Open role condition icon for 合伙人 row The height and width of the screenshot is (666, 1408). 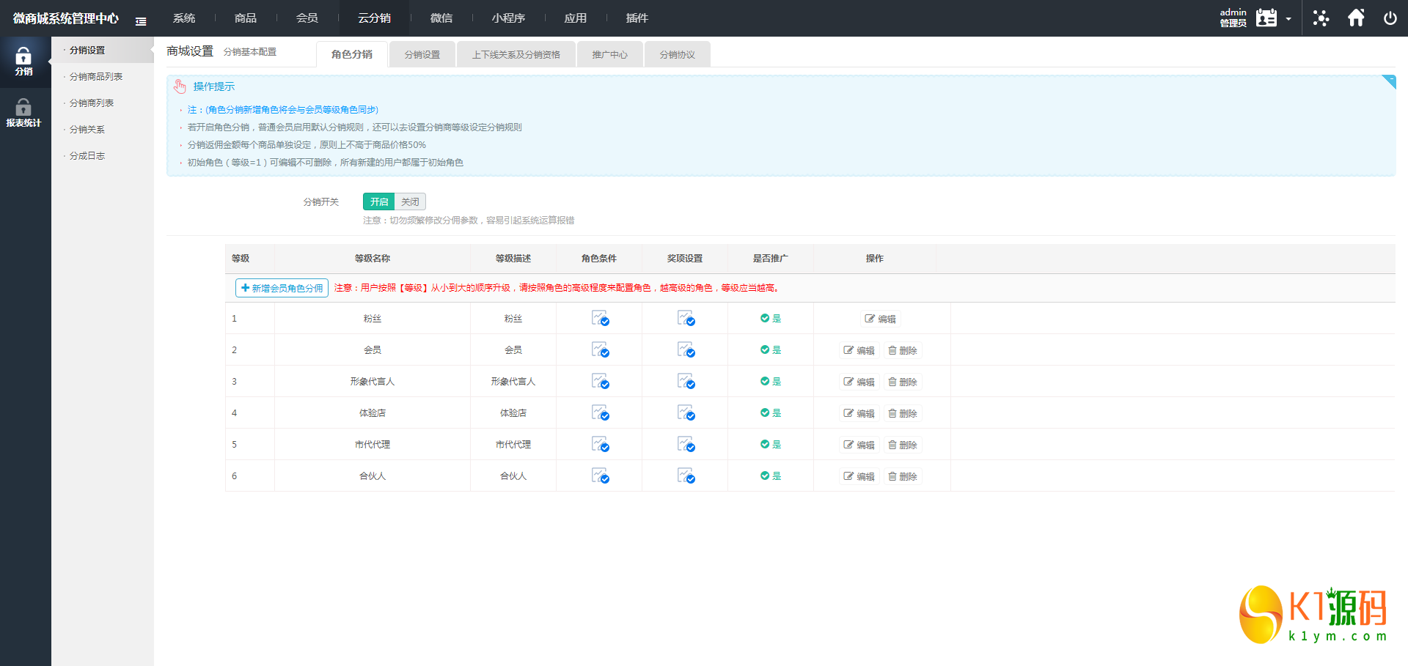click(x=600, y=476)
